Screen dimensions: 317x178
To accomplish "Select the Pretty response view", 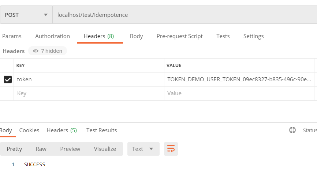I will 14,149.
